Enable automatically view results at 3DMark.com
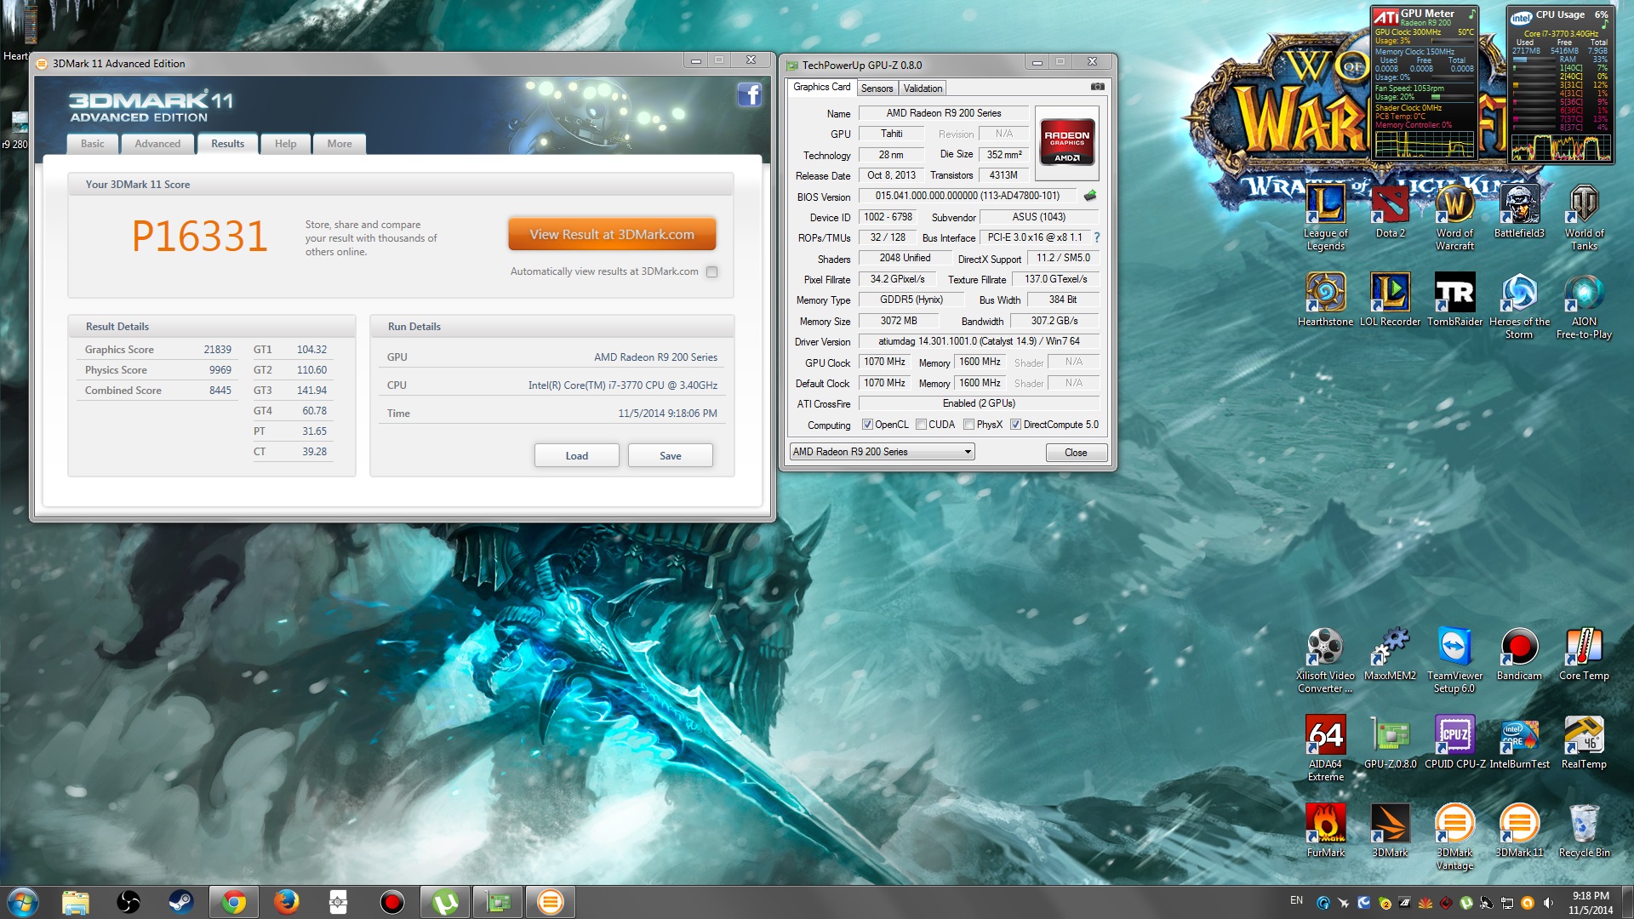Image resolution: width=1634 pixels, height=919 pixels. tap(712, 272)
